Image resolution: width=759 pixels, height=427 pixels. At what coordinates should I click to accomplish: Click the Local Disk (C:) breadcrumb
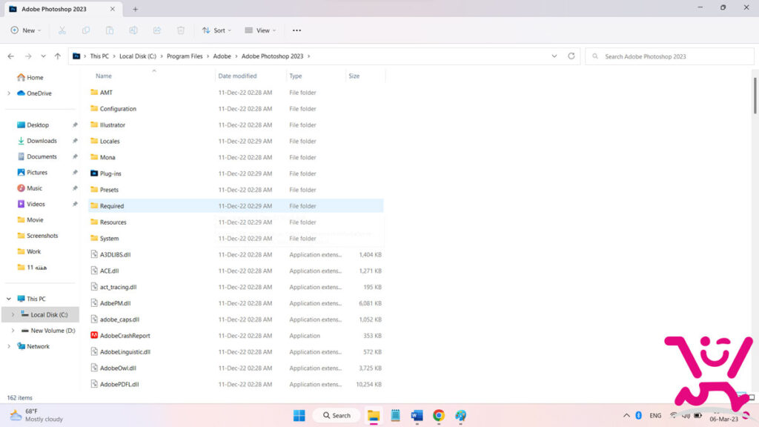(137, 56)
